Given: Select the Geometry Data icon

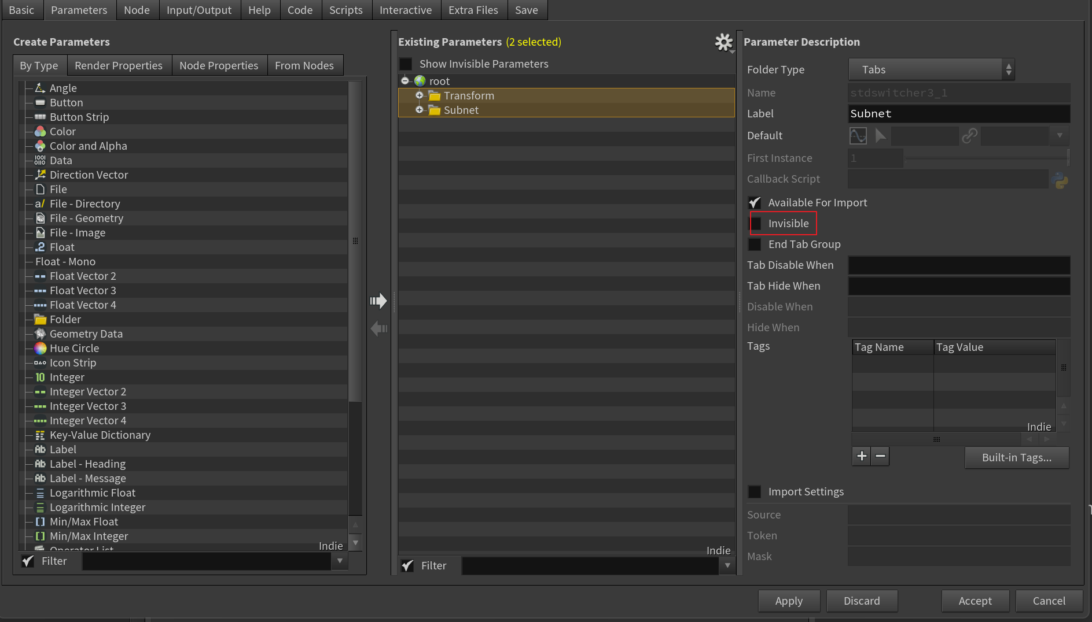Looking at the screenshot, I should [x=40, y=334].
